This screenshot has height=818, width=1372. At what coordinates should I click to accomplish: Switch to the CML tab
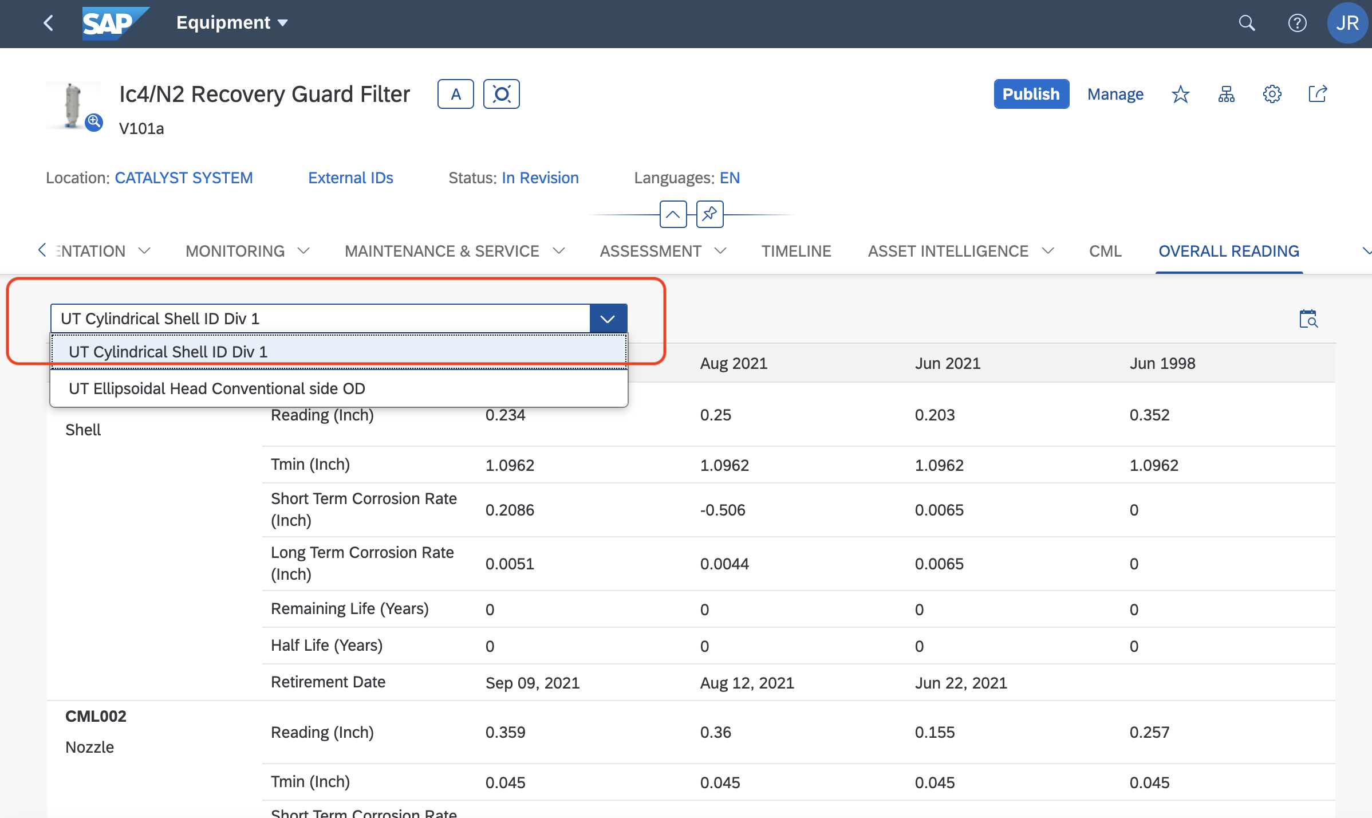click(1105, 251)
